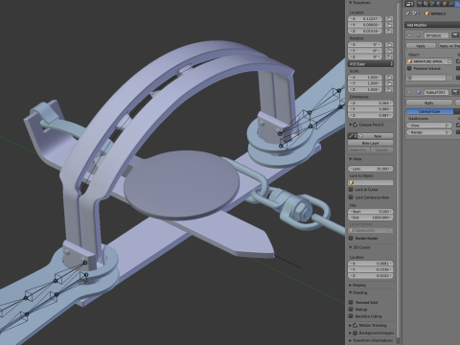Image resolution: width=460 pixels, height=345 pixels.
Task: Click the cube icon in Lock to Object field
Action: tap(352, 183)
